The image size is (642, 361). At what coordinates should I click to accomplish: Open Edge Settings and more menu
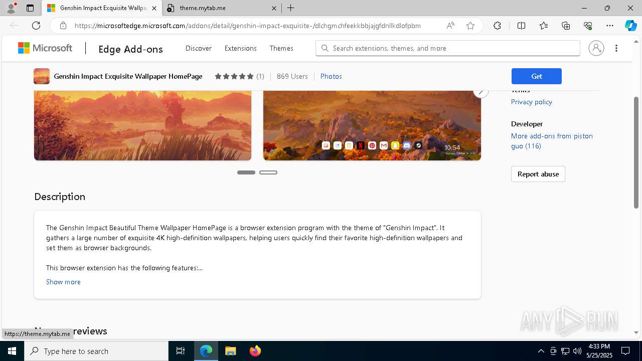click(x=610, y=26)
